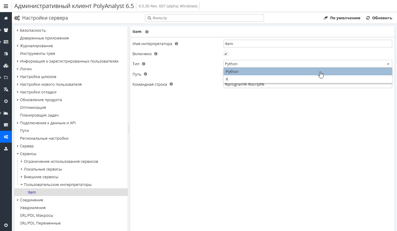
Task: Select Уведомления in tree
Action: (x=33, y=208)
